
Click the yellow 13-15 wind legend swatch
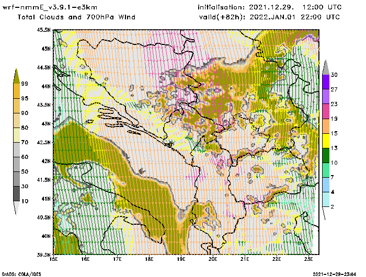(x=326, y=141)
